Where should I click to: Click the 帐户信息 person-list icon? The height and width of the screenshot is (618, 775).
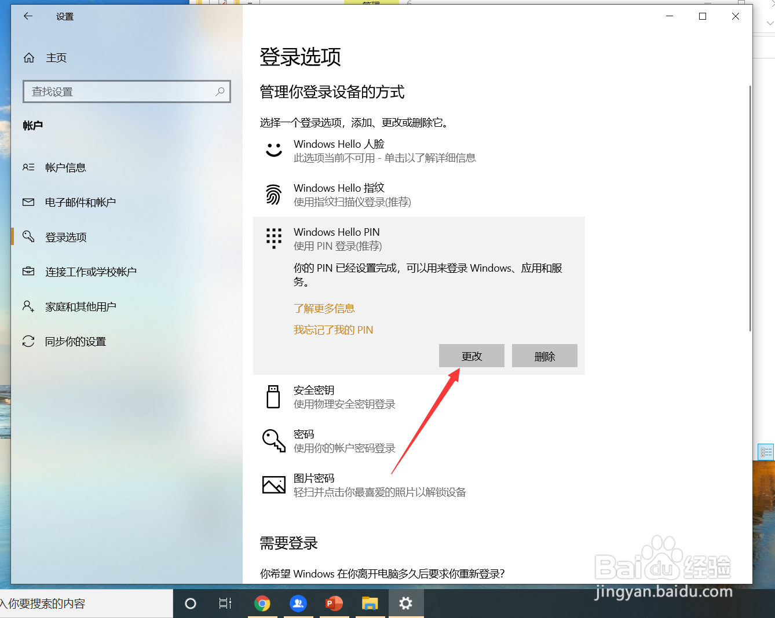[28, 167]
